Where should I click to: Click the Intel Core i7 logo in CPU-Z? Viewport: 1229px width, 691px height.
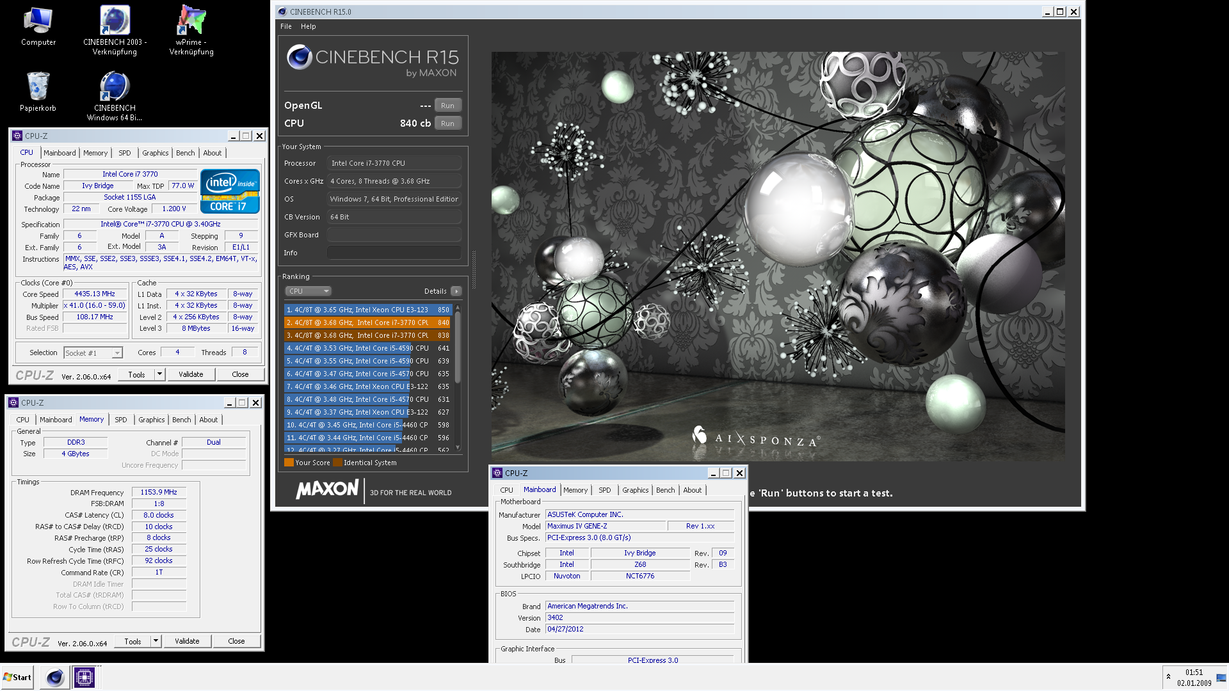[230, 191]
